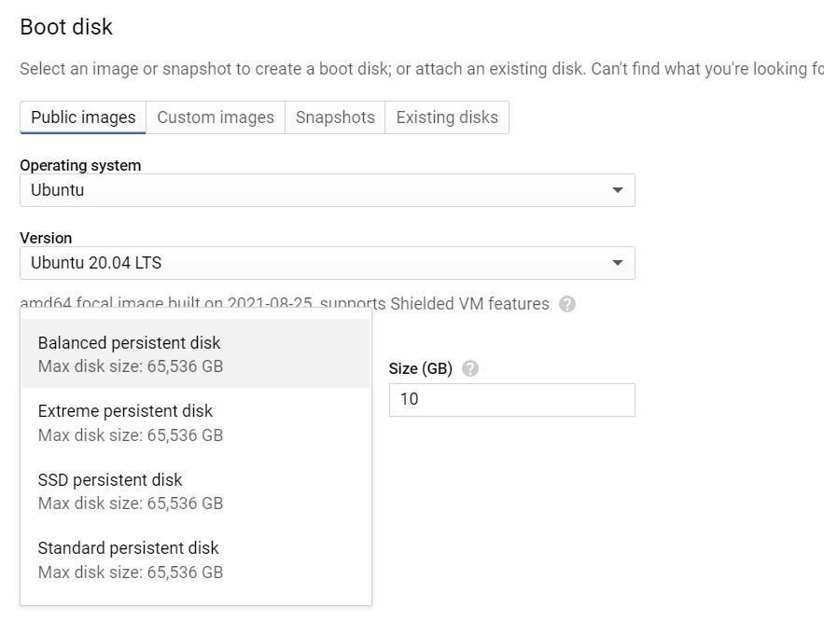Image resolution: width=824 pixels, height=621 pixels.
Task: Expand the Operating system dropdown arrow
Action: coord(618,190)
